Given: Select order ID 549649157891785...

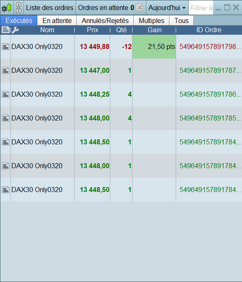Looking at the screenshot, I should tap(210, 118).
